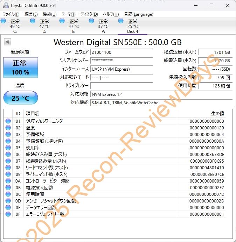Screen dimensions: 236x242
Task: Select drive P: status orb
Action: click(91, 21)
